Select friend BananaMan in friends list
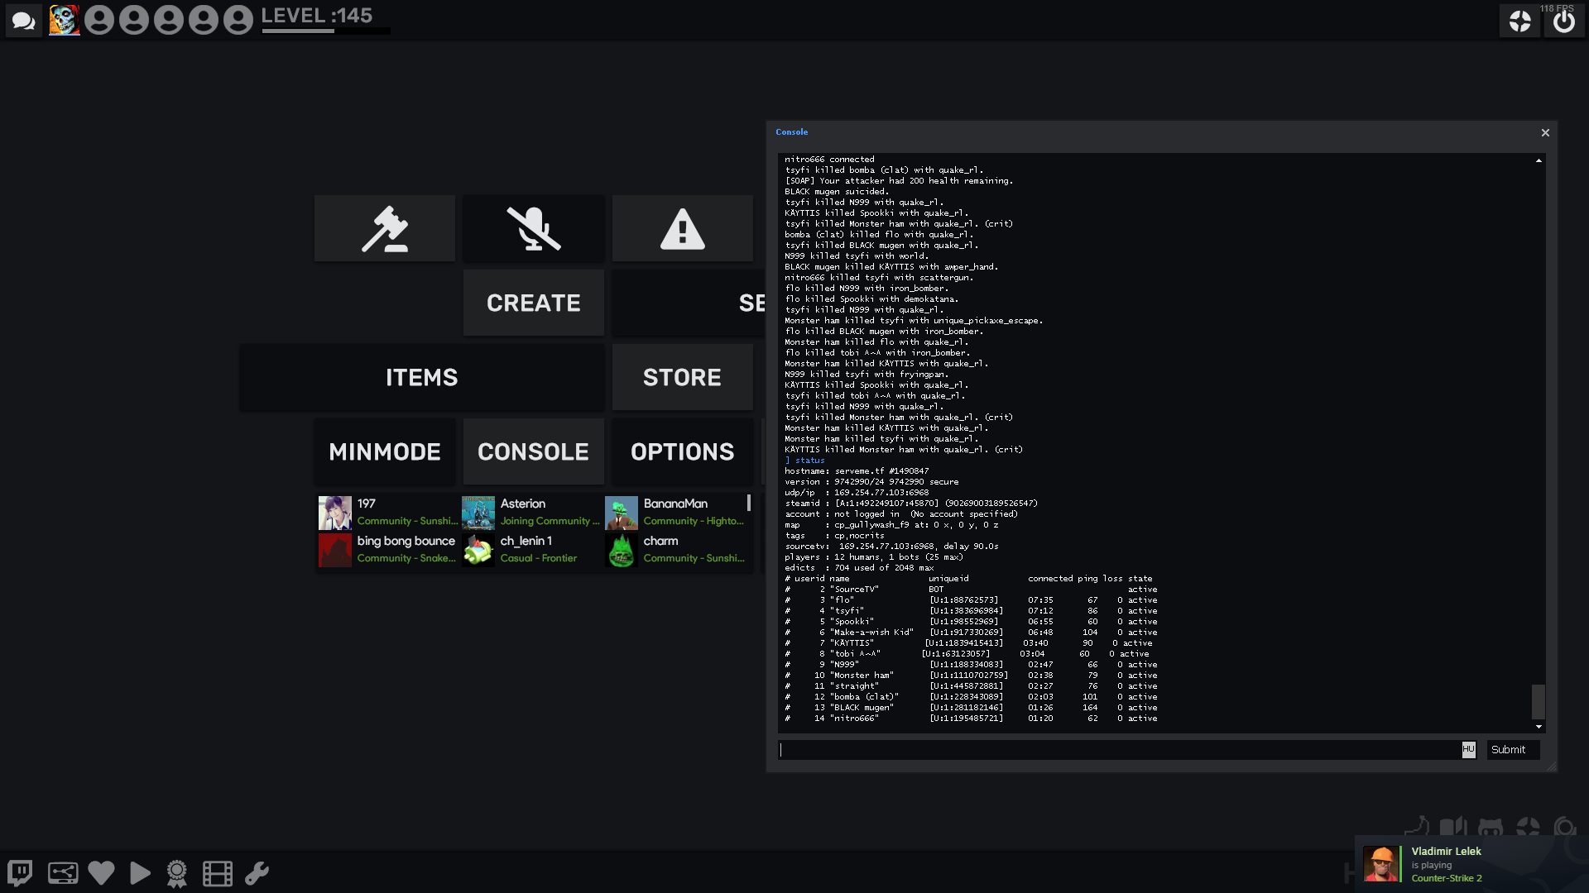The height and width of the screenshot is (893, 1589). click(676, 513)
